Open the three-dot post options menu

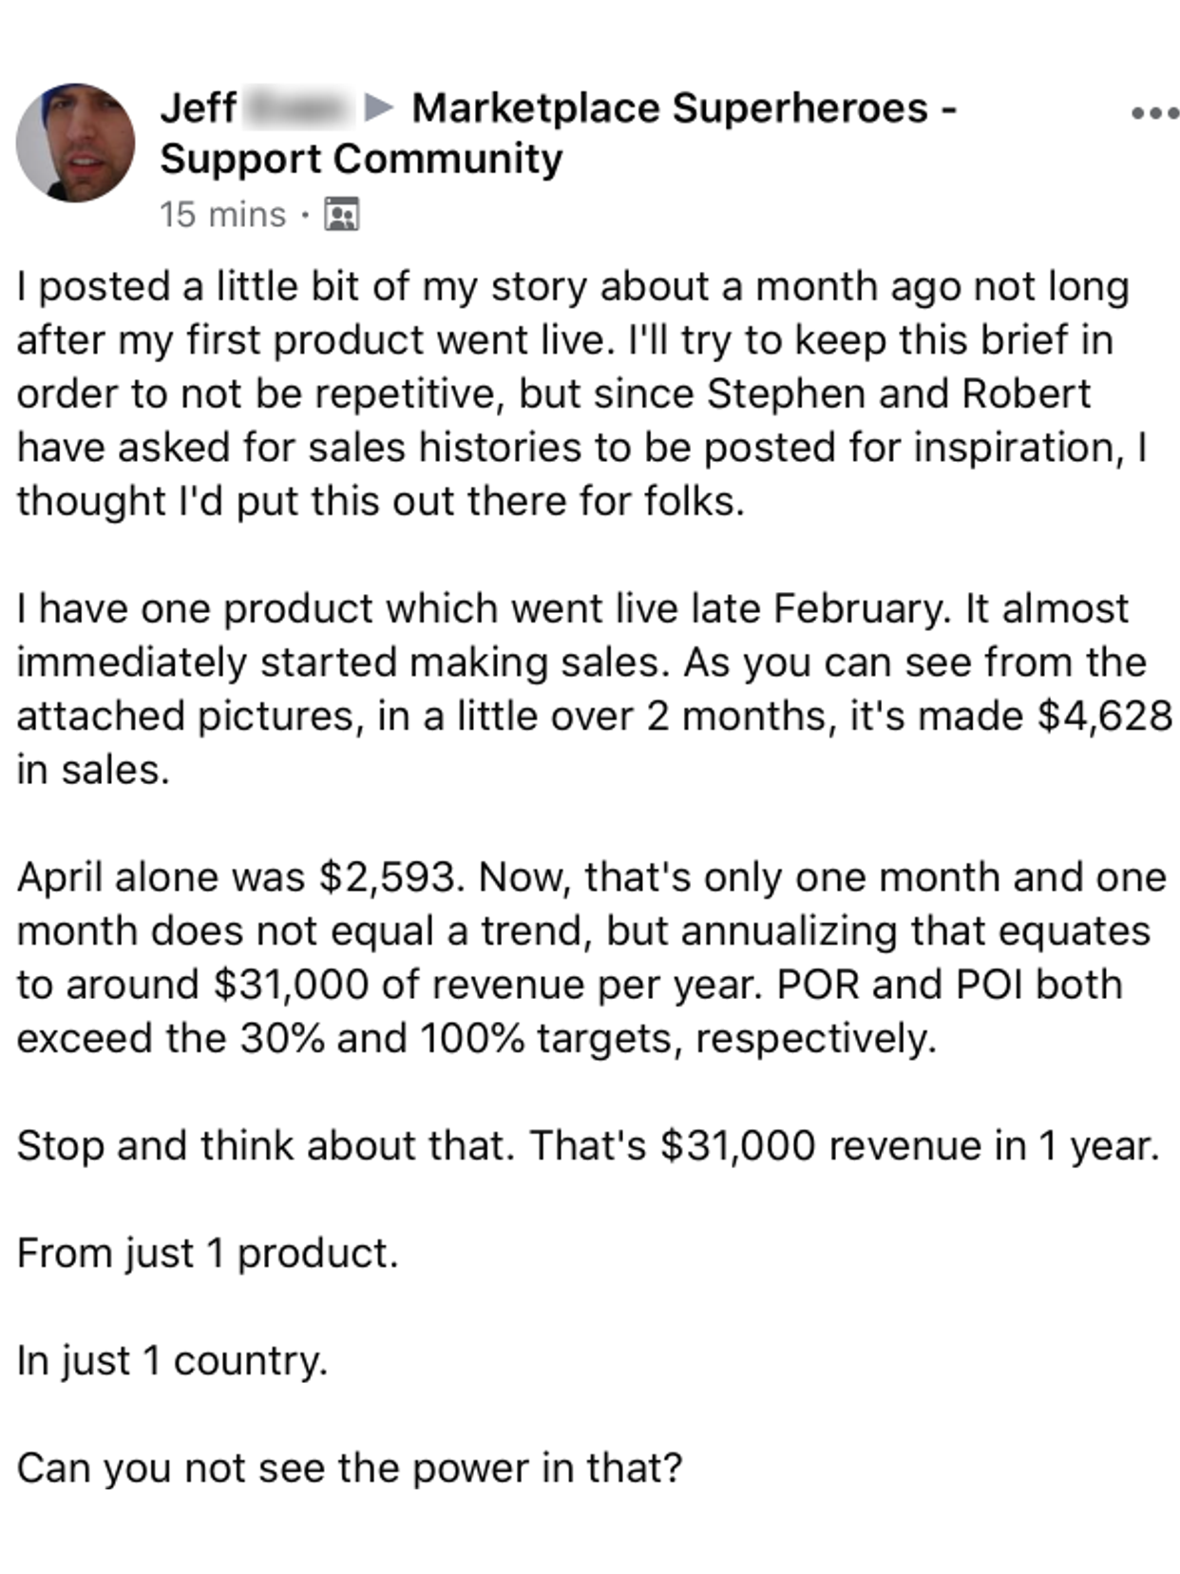click(x=1153, y=114)
